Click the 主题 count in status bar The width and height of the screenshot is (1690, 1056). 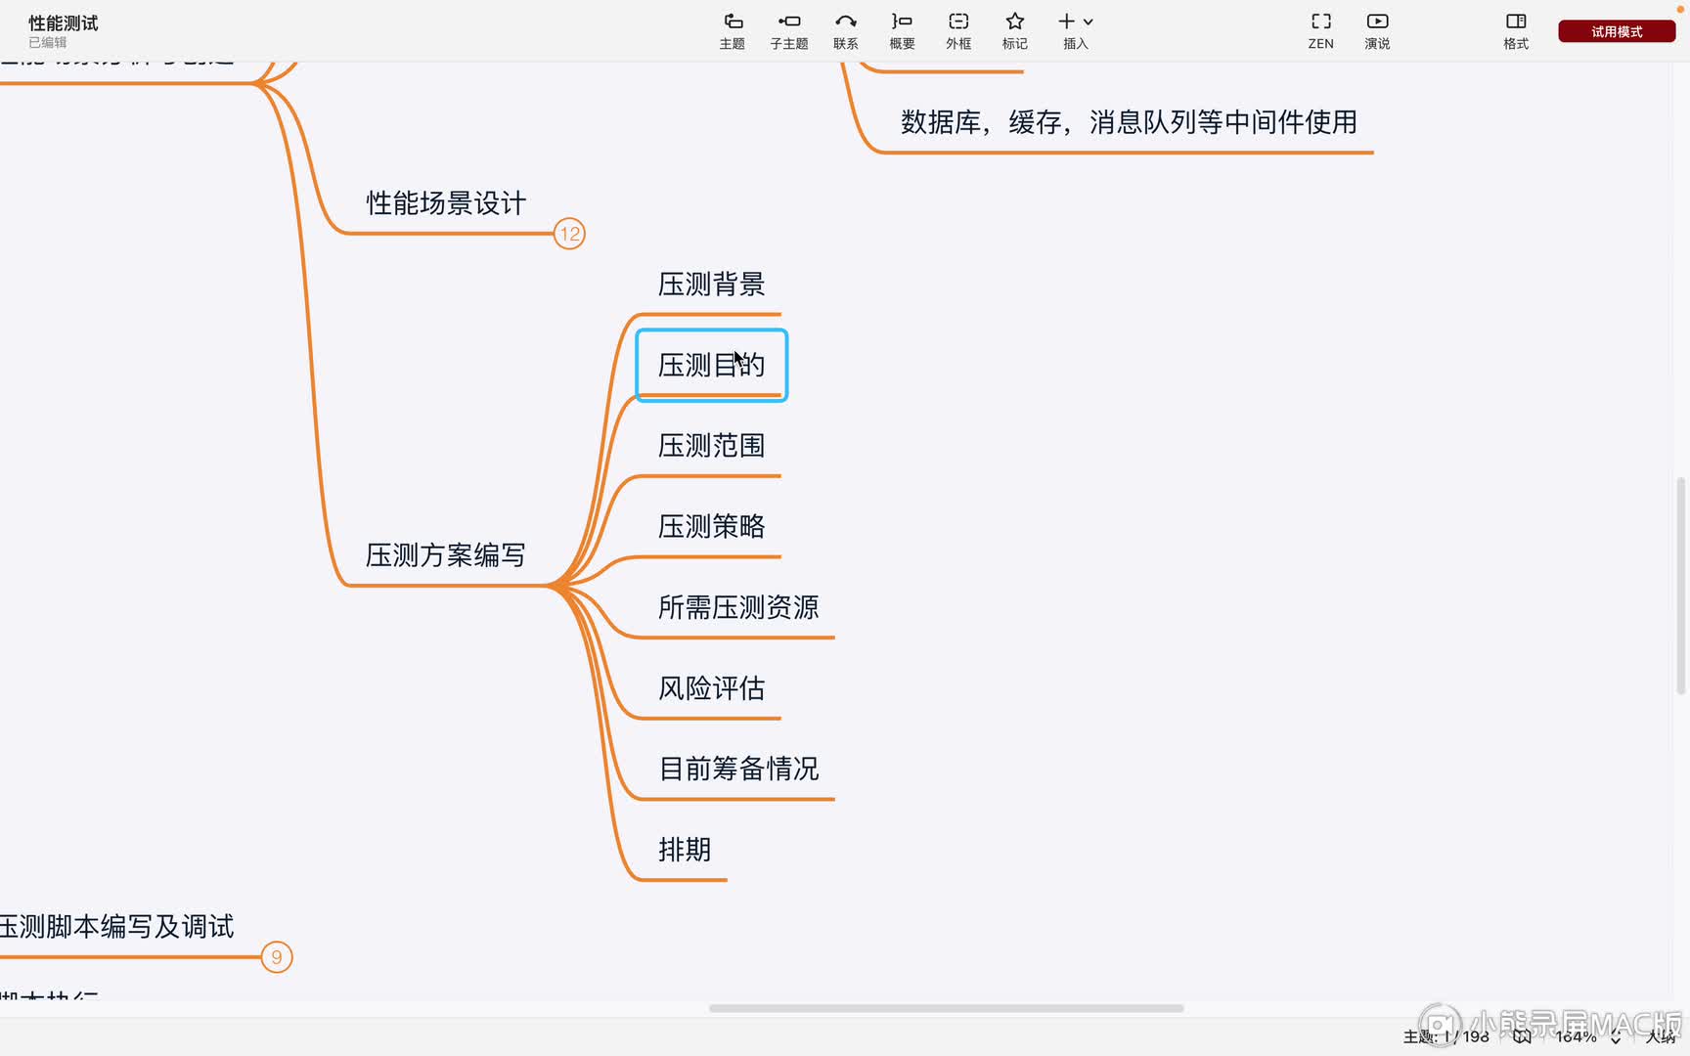1445,1036
